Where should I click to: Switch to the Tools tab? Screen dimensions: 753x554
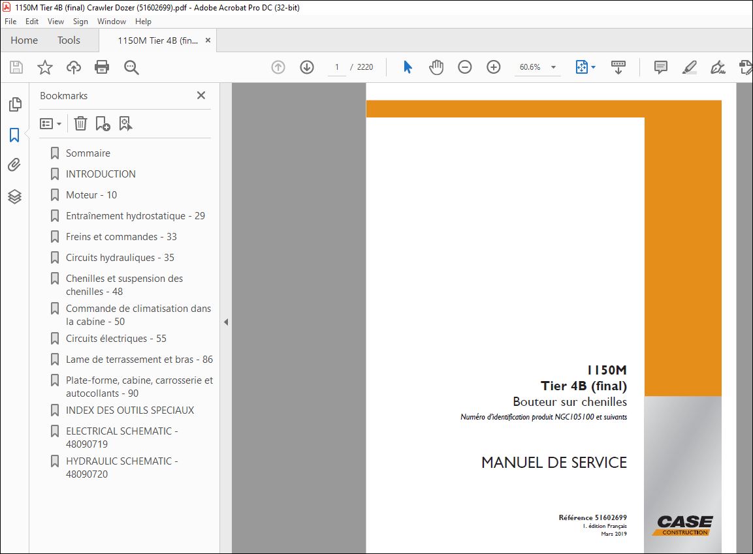69,40
